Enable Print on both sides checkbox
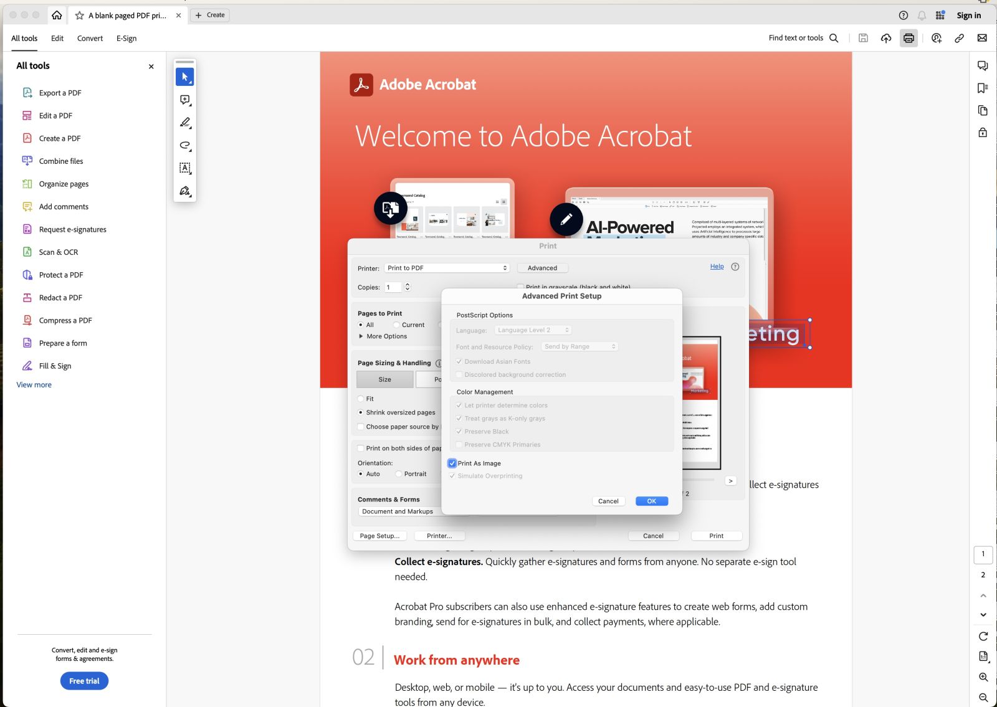The image size is (997, 707). click(x=361, y=448)
